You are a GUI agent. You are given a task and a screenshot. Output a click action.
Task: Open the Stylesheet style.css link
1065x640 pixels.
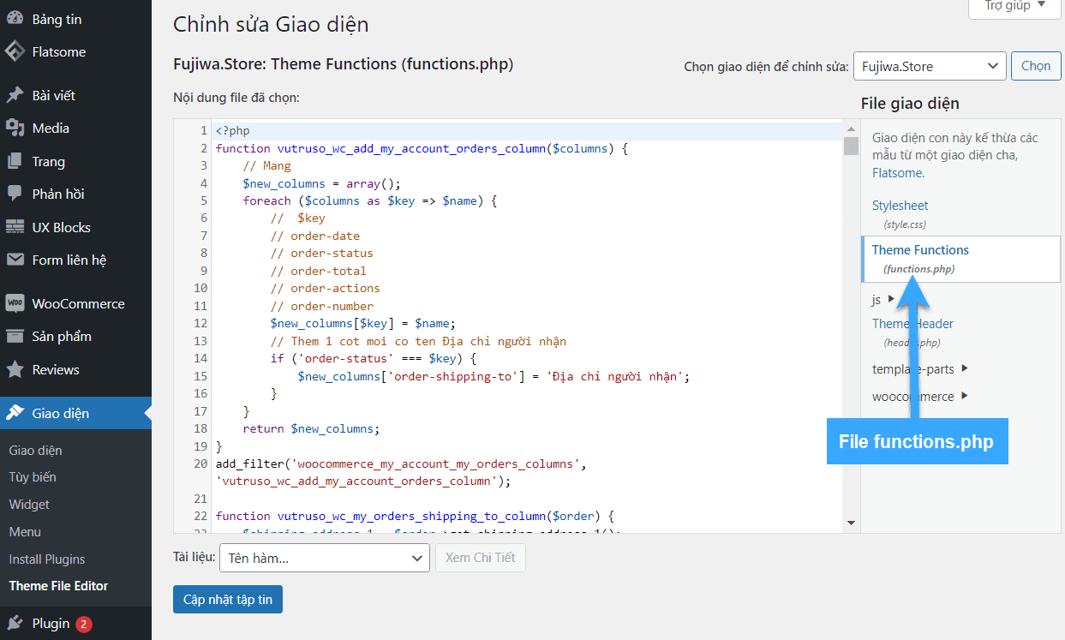[x=900, y=205]
